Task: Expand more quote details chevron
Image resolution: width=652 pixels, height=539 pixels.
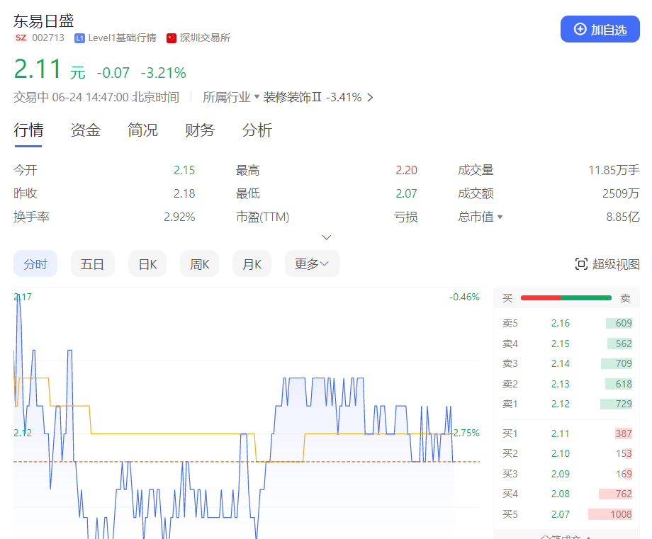Action: pyautogui.click(x=327, y=237)
